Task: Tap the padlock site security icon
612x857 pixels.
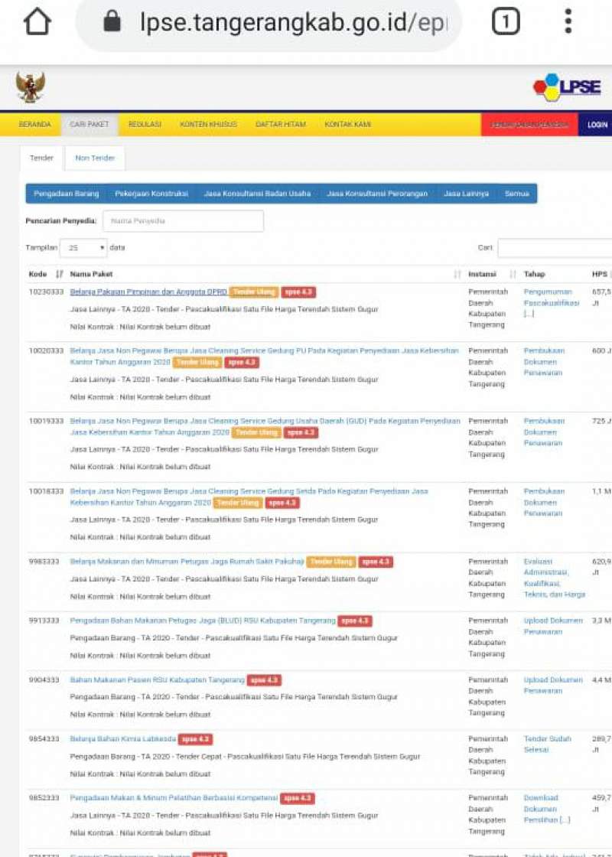Action: coord(112,21)
